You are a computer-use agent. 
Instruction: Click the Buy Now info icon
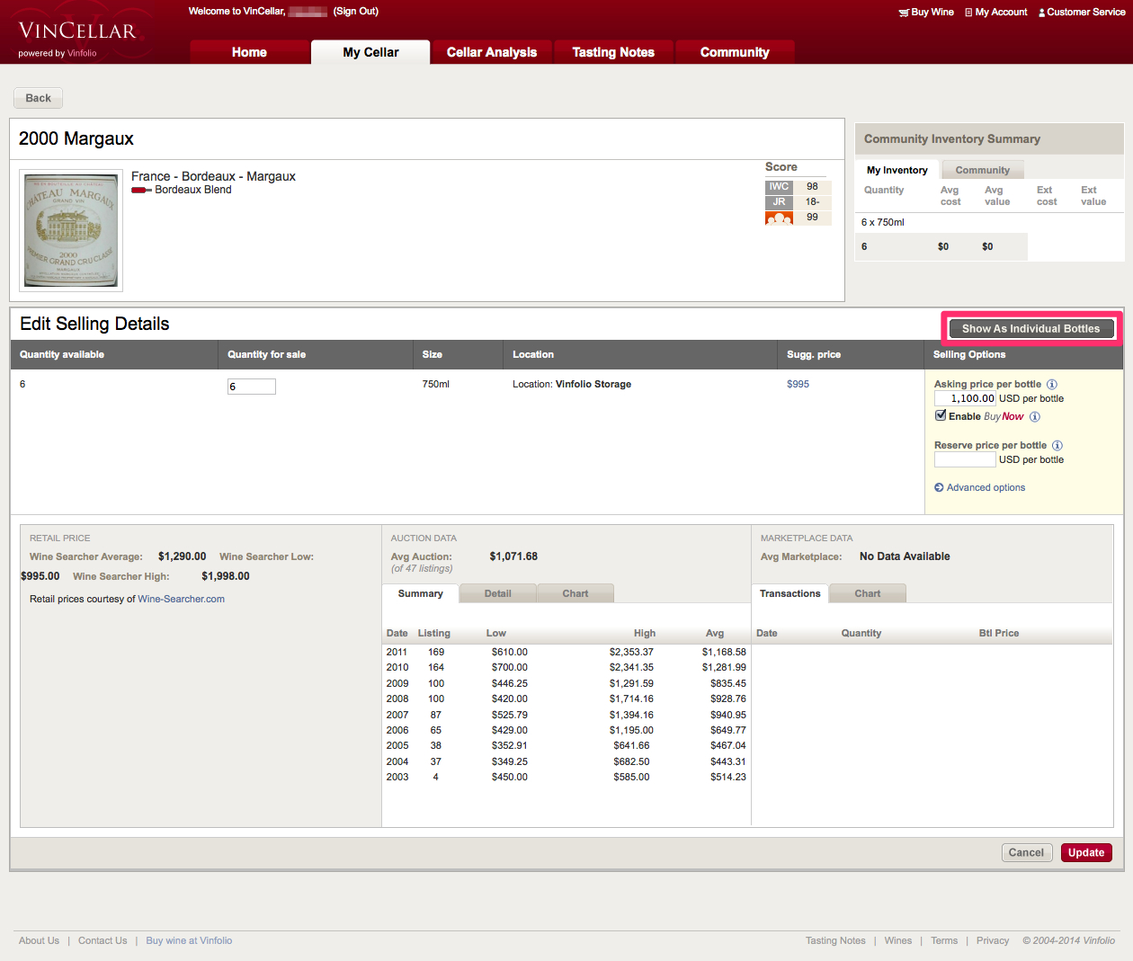coord(1035,417)
